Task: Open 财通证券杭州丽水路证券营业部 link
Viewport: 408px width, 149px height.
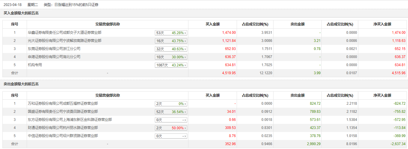Action: [x=63, y=128]
